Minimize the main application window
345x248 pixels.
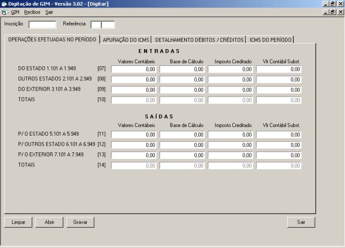(326, 4)
